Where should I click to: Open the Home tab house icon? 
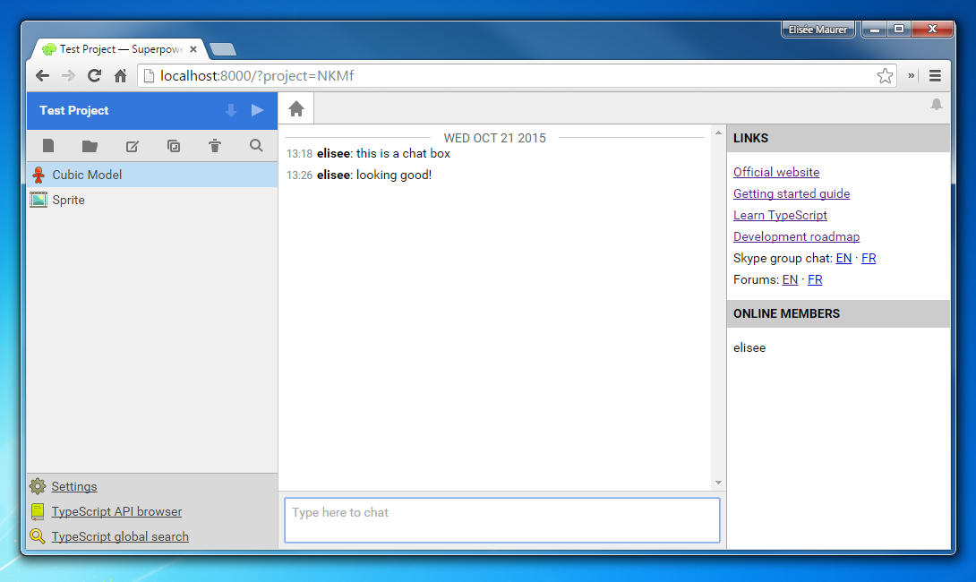(296, 109)
